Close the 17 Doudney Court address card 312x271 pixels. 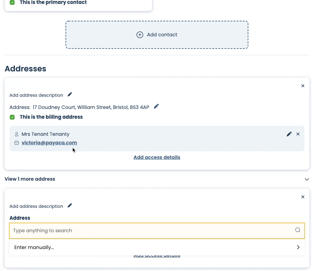point(303,86)
